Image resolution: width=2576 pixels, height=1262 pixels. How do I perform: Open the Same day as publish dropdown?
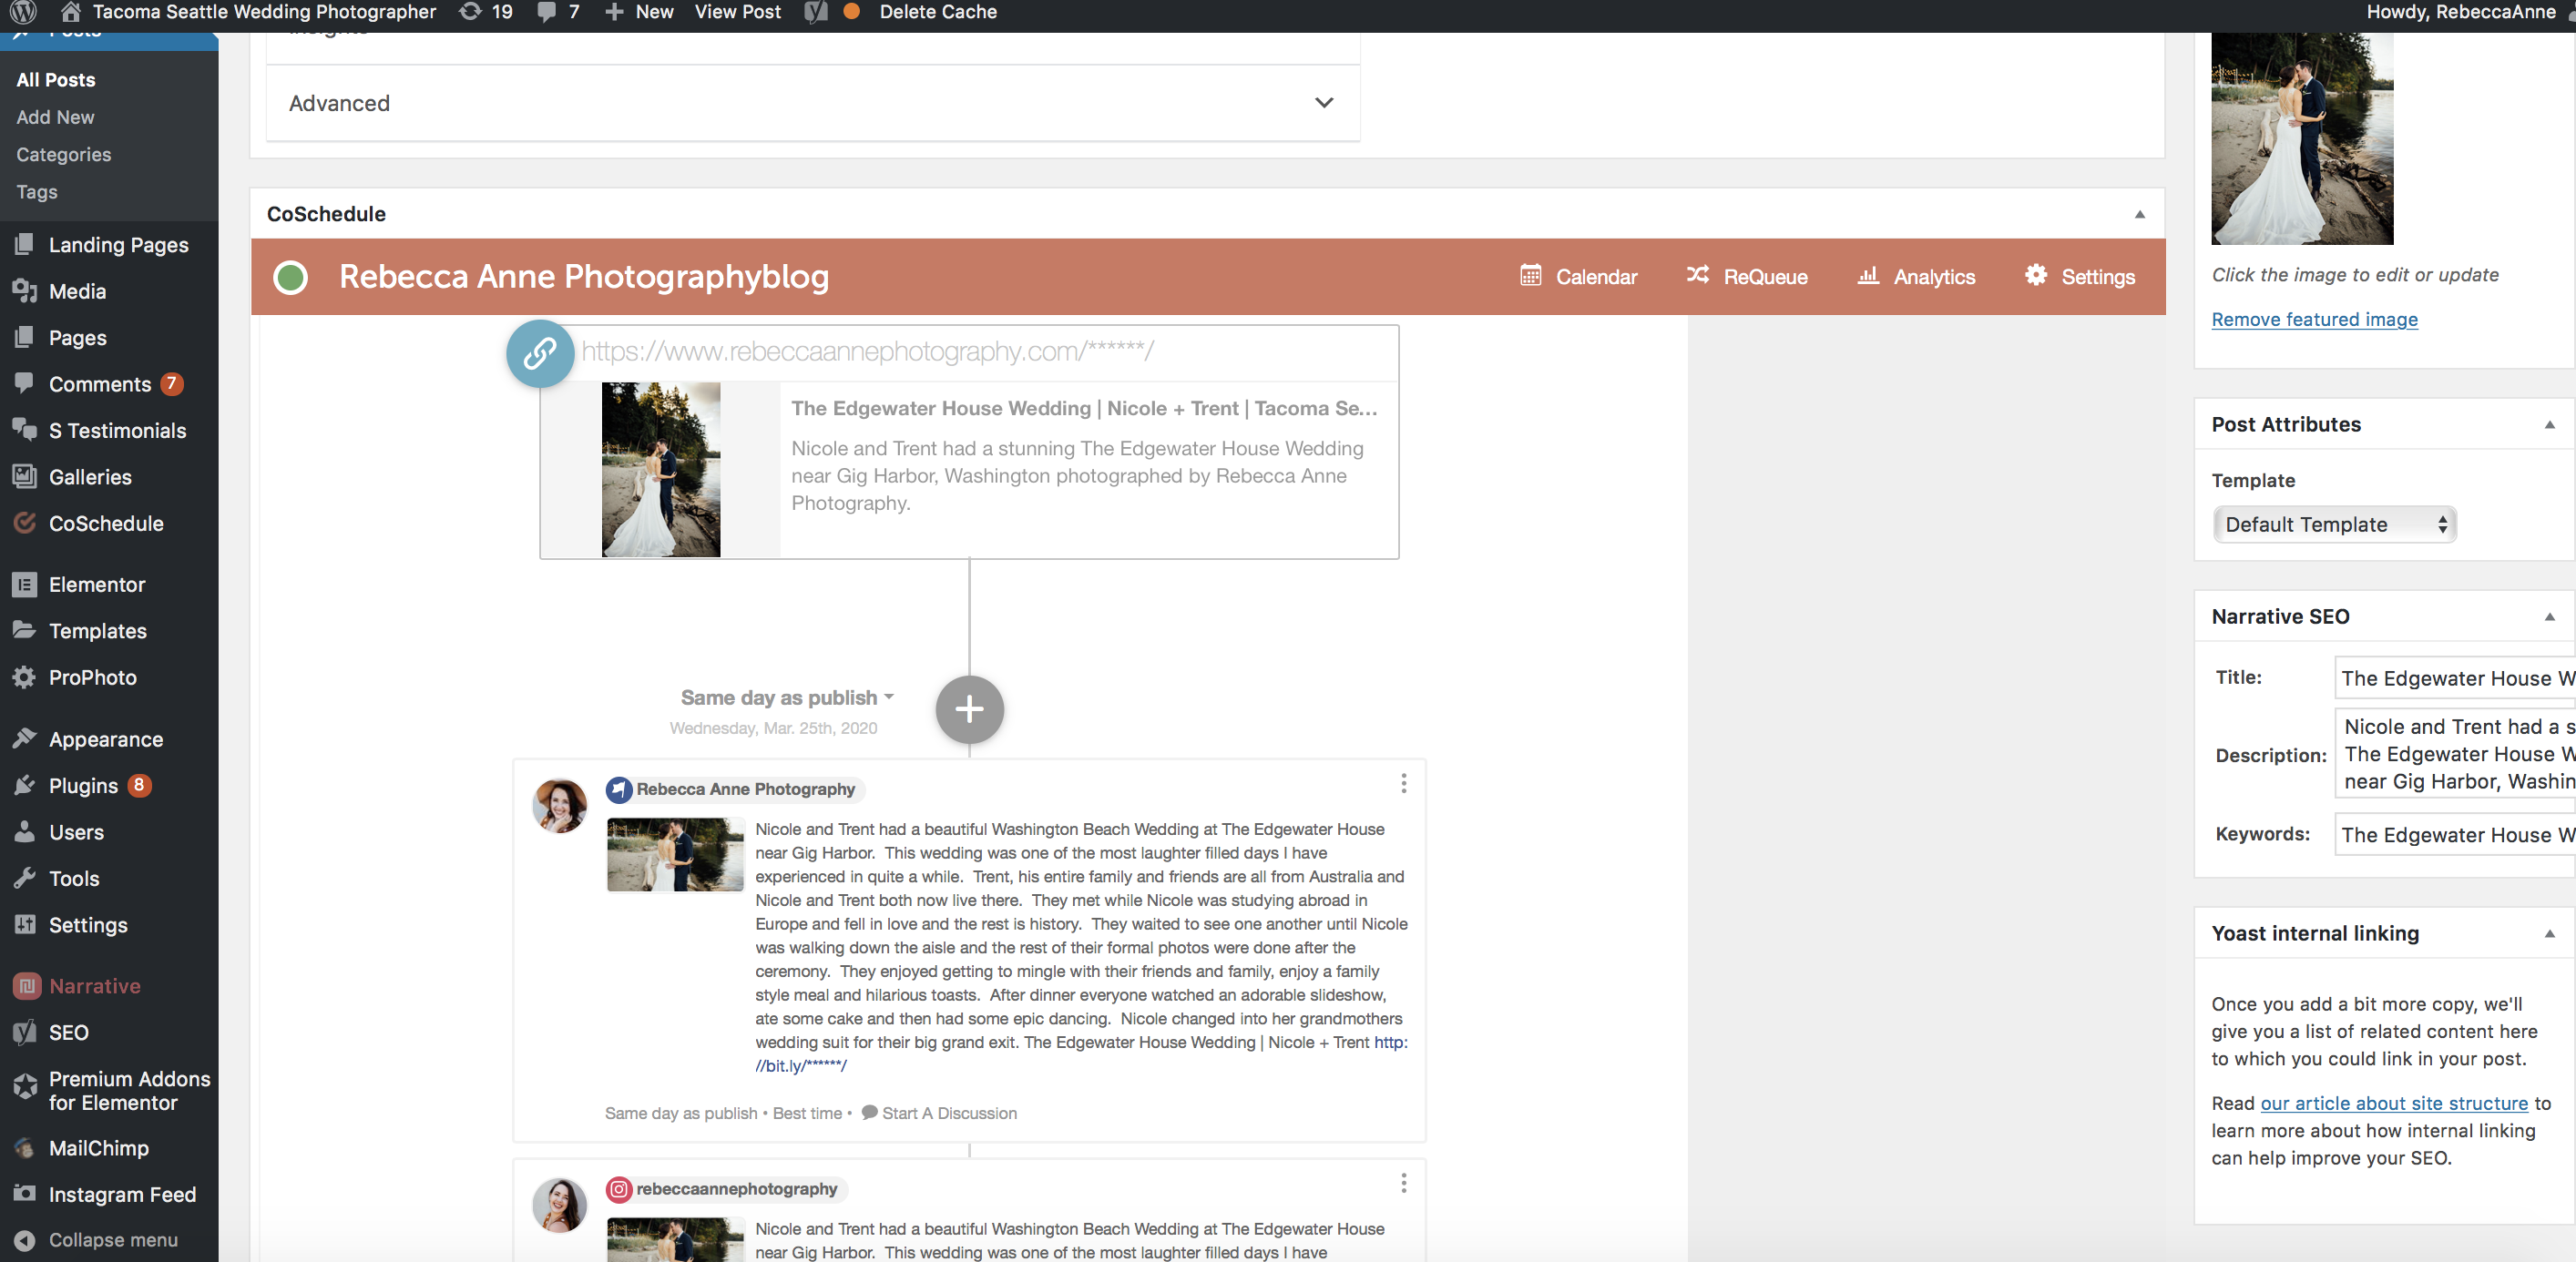click(x=787, y=698)
